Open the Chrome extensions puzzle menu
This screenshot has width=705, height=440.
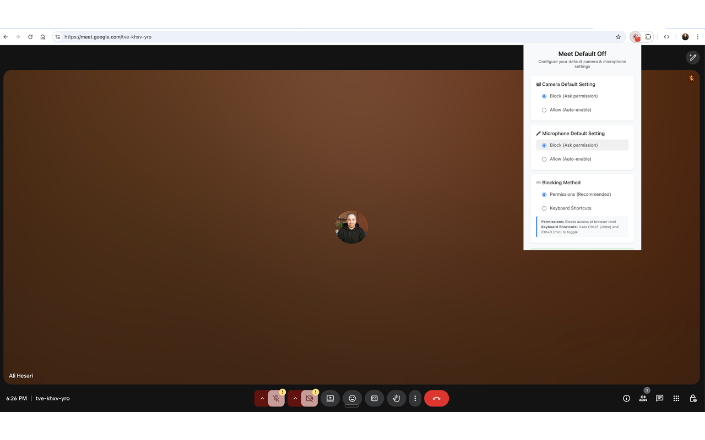(x=648, y=36)
